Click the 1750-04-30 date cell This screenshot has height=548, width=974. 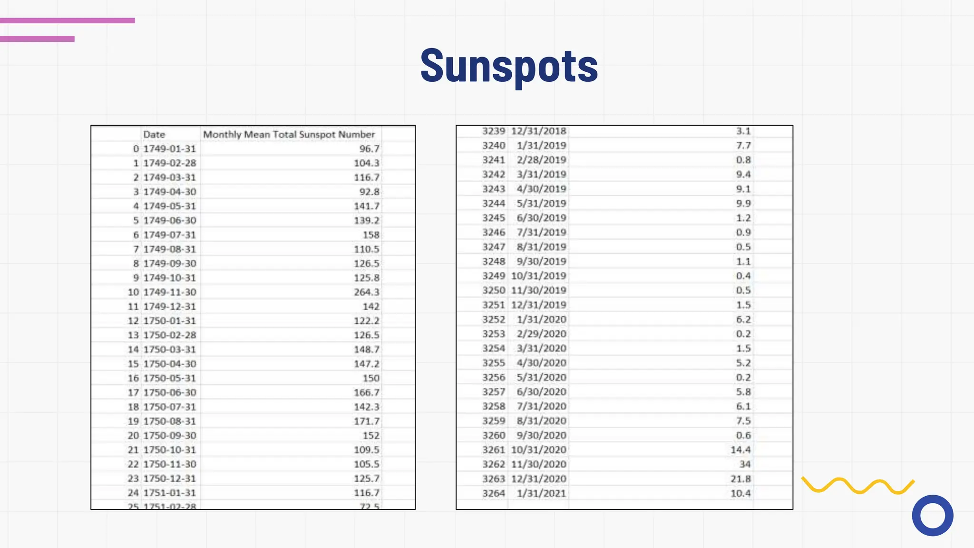170,363
